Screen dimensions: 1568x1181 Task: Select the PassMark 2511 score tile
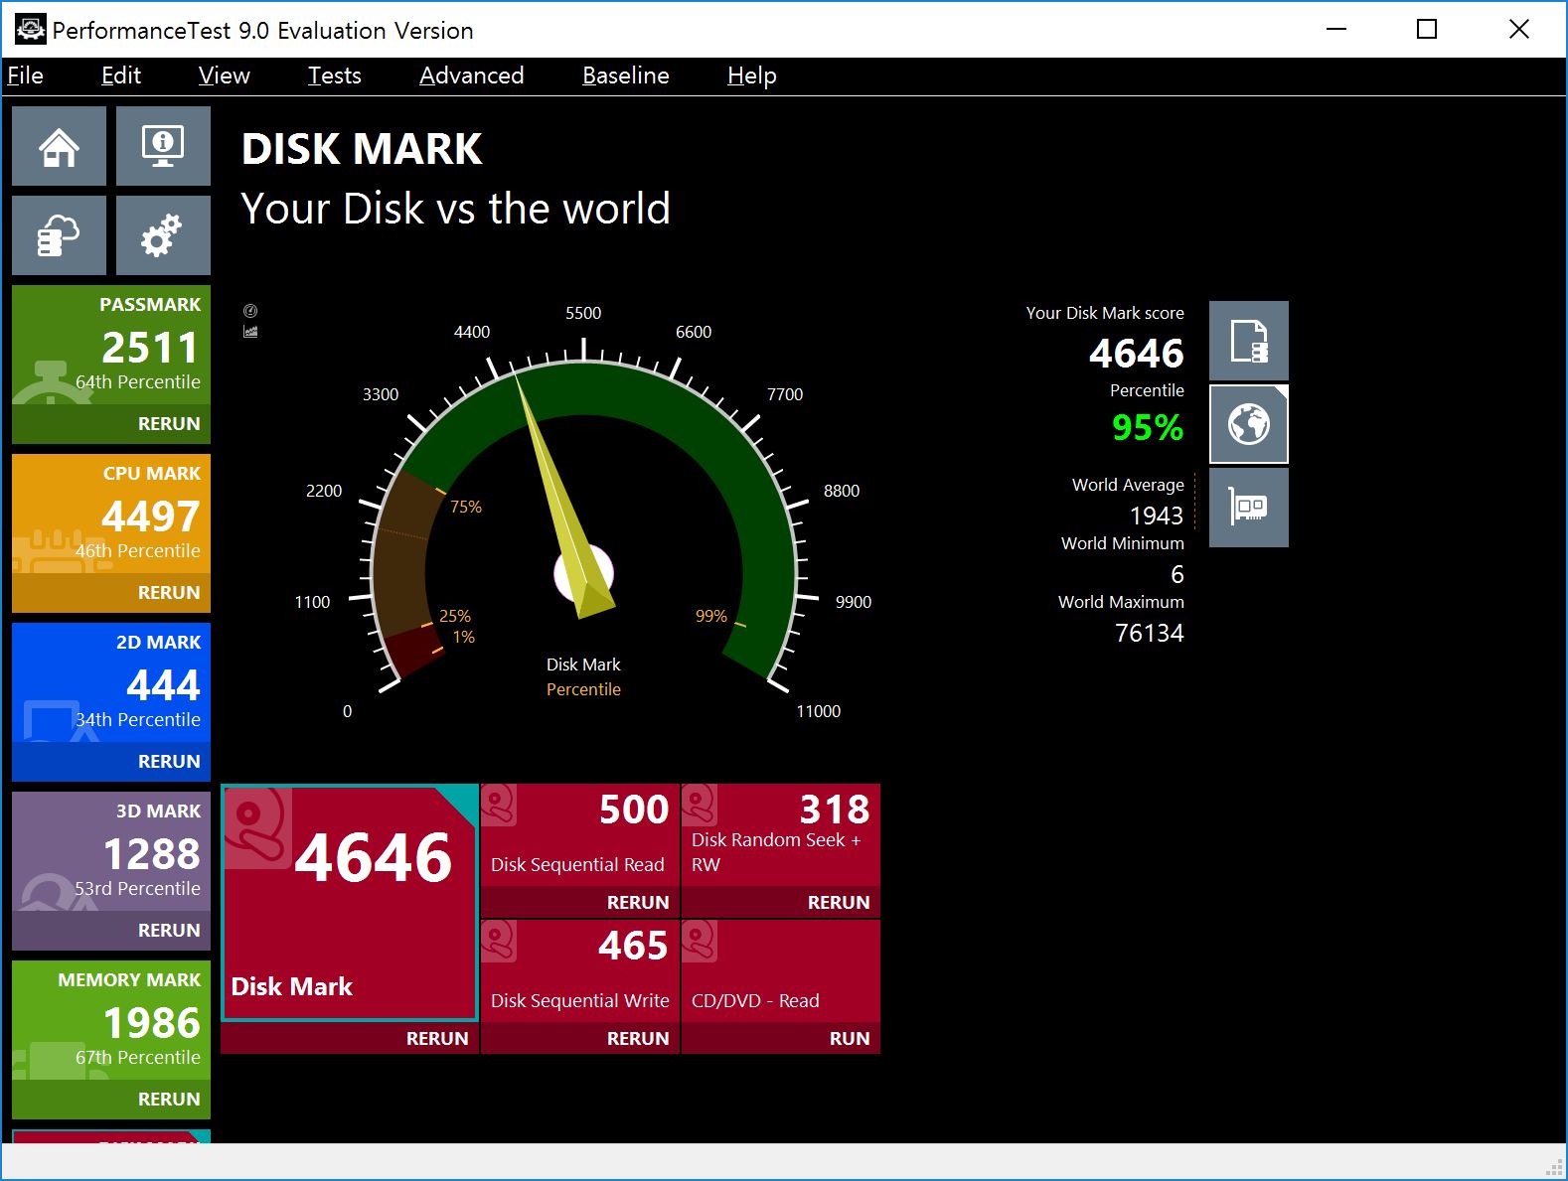111,345
